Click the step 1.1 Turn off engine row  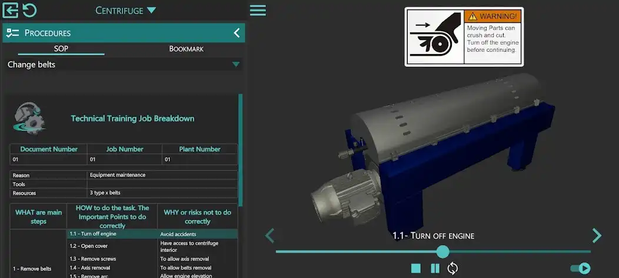pos(93,234)
